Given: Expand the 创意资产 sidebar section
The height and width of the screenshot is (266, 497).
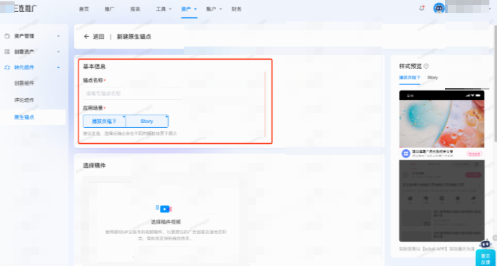Looking at the screenshot, I should pyautogui.click(x=58, y=51).
